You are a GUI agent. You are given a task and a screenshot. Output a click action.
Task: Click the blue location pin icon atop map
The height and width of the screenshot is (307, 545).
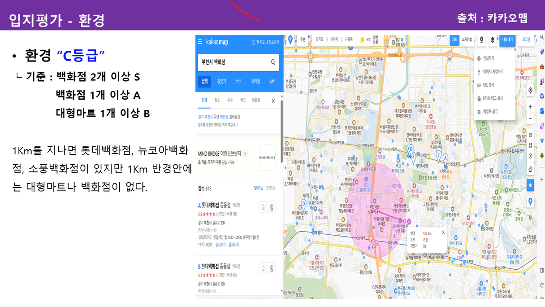[290, 40]
